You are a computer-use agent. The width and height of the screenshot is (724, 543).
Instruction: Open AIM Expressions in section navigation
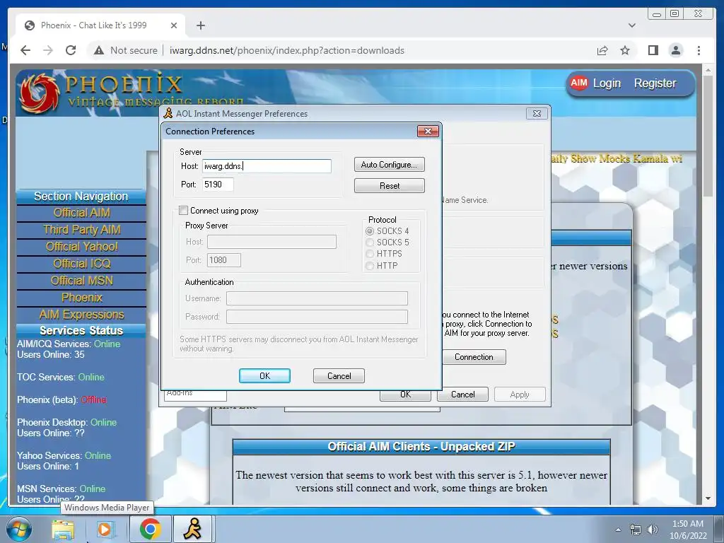pos(82,315)
